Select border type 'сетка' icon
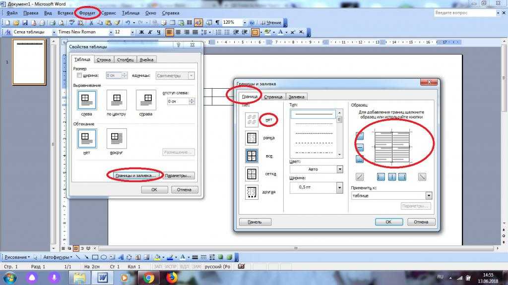The height and width of the screenshot is (285, 508). click(252, 174)
